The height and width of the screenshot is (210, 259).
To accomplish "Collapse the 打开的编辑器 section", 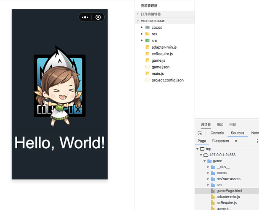I will point(138,14).
